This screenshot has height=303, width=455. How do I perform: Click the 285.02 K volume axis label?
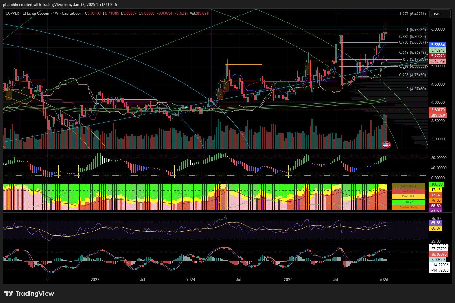[x=438, y=115]
